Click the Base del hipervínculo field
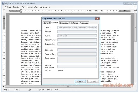 77,66
